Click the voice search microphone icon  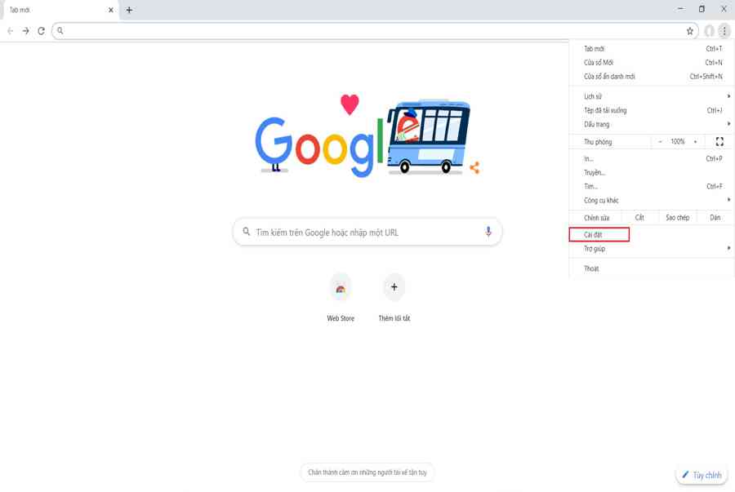488,232
